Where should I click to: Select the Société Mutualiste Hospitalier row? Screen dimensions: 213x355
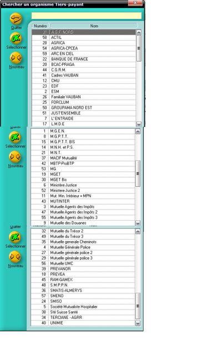tap(83, 307)
